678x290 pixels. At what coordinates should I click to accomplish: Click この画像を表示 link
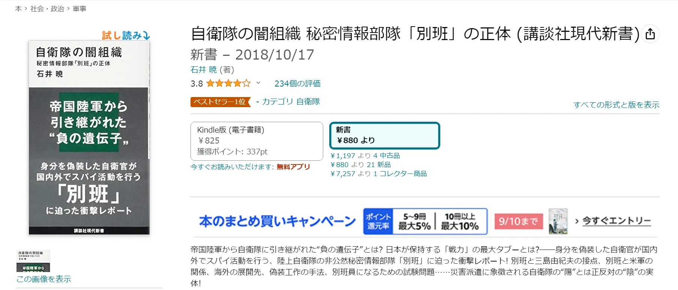coord(43,279)
